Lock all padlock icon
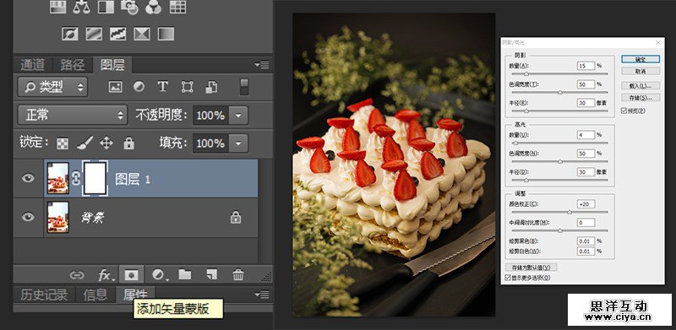The image size is (676, 330). click(129, 143)
